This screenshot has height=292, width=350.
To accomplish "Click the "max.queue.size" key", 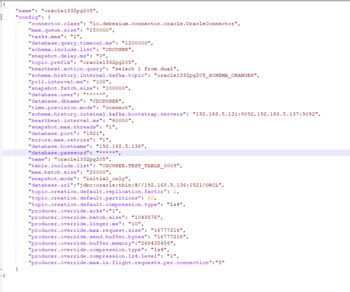I will click(54, 30).
